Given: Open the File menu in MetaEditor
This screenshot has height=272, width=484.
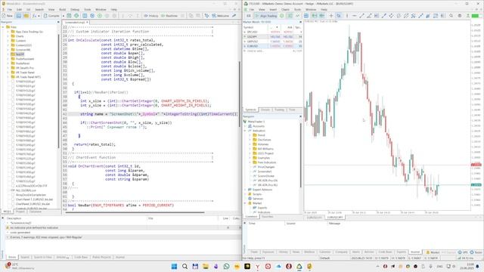Looking at the screenshot, I should pos(10,10).
